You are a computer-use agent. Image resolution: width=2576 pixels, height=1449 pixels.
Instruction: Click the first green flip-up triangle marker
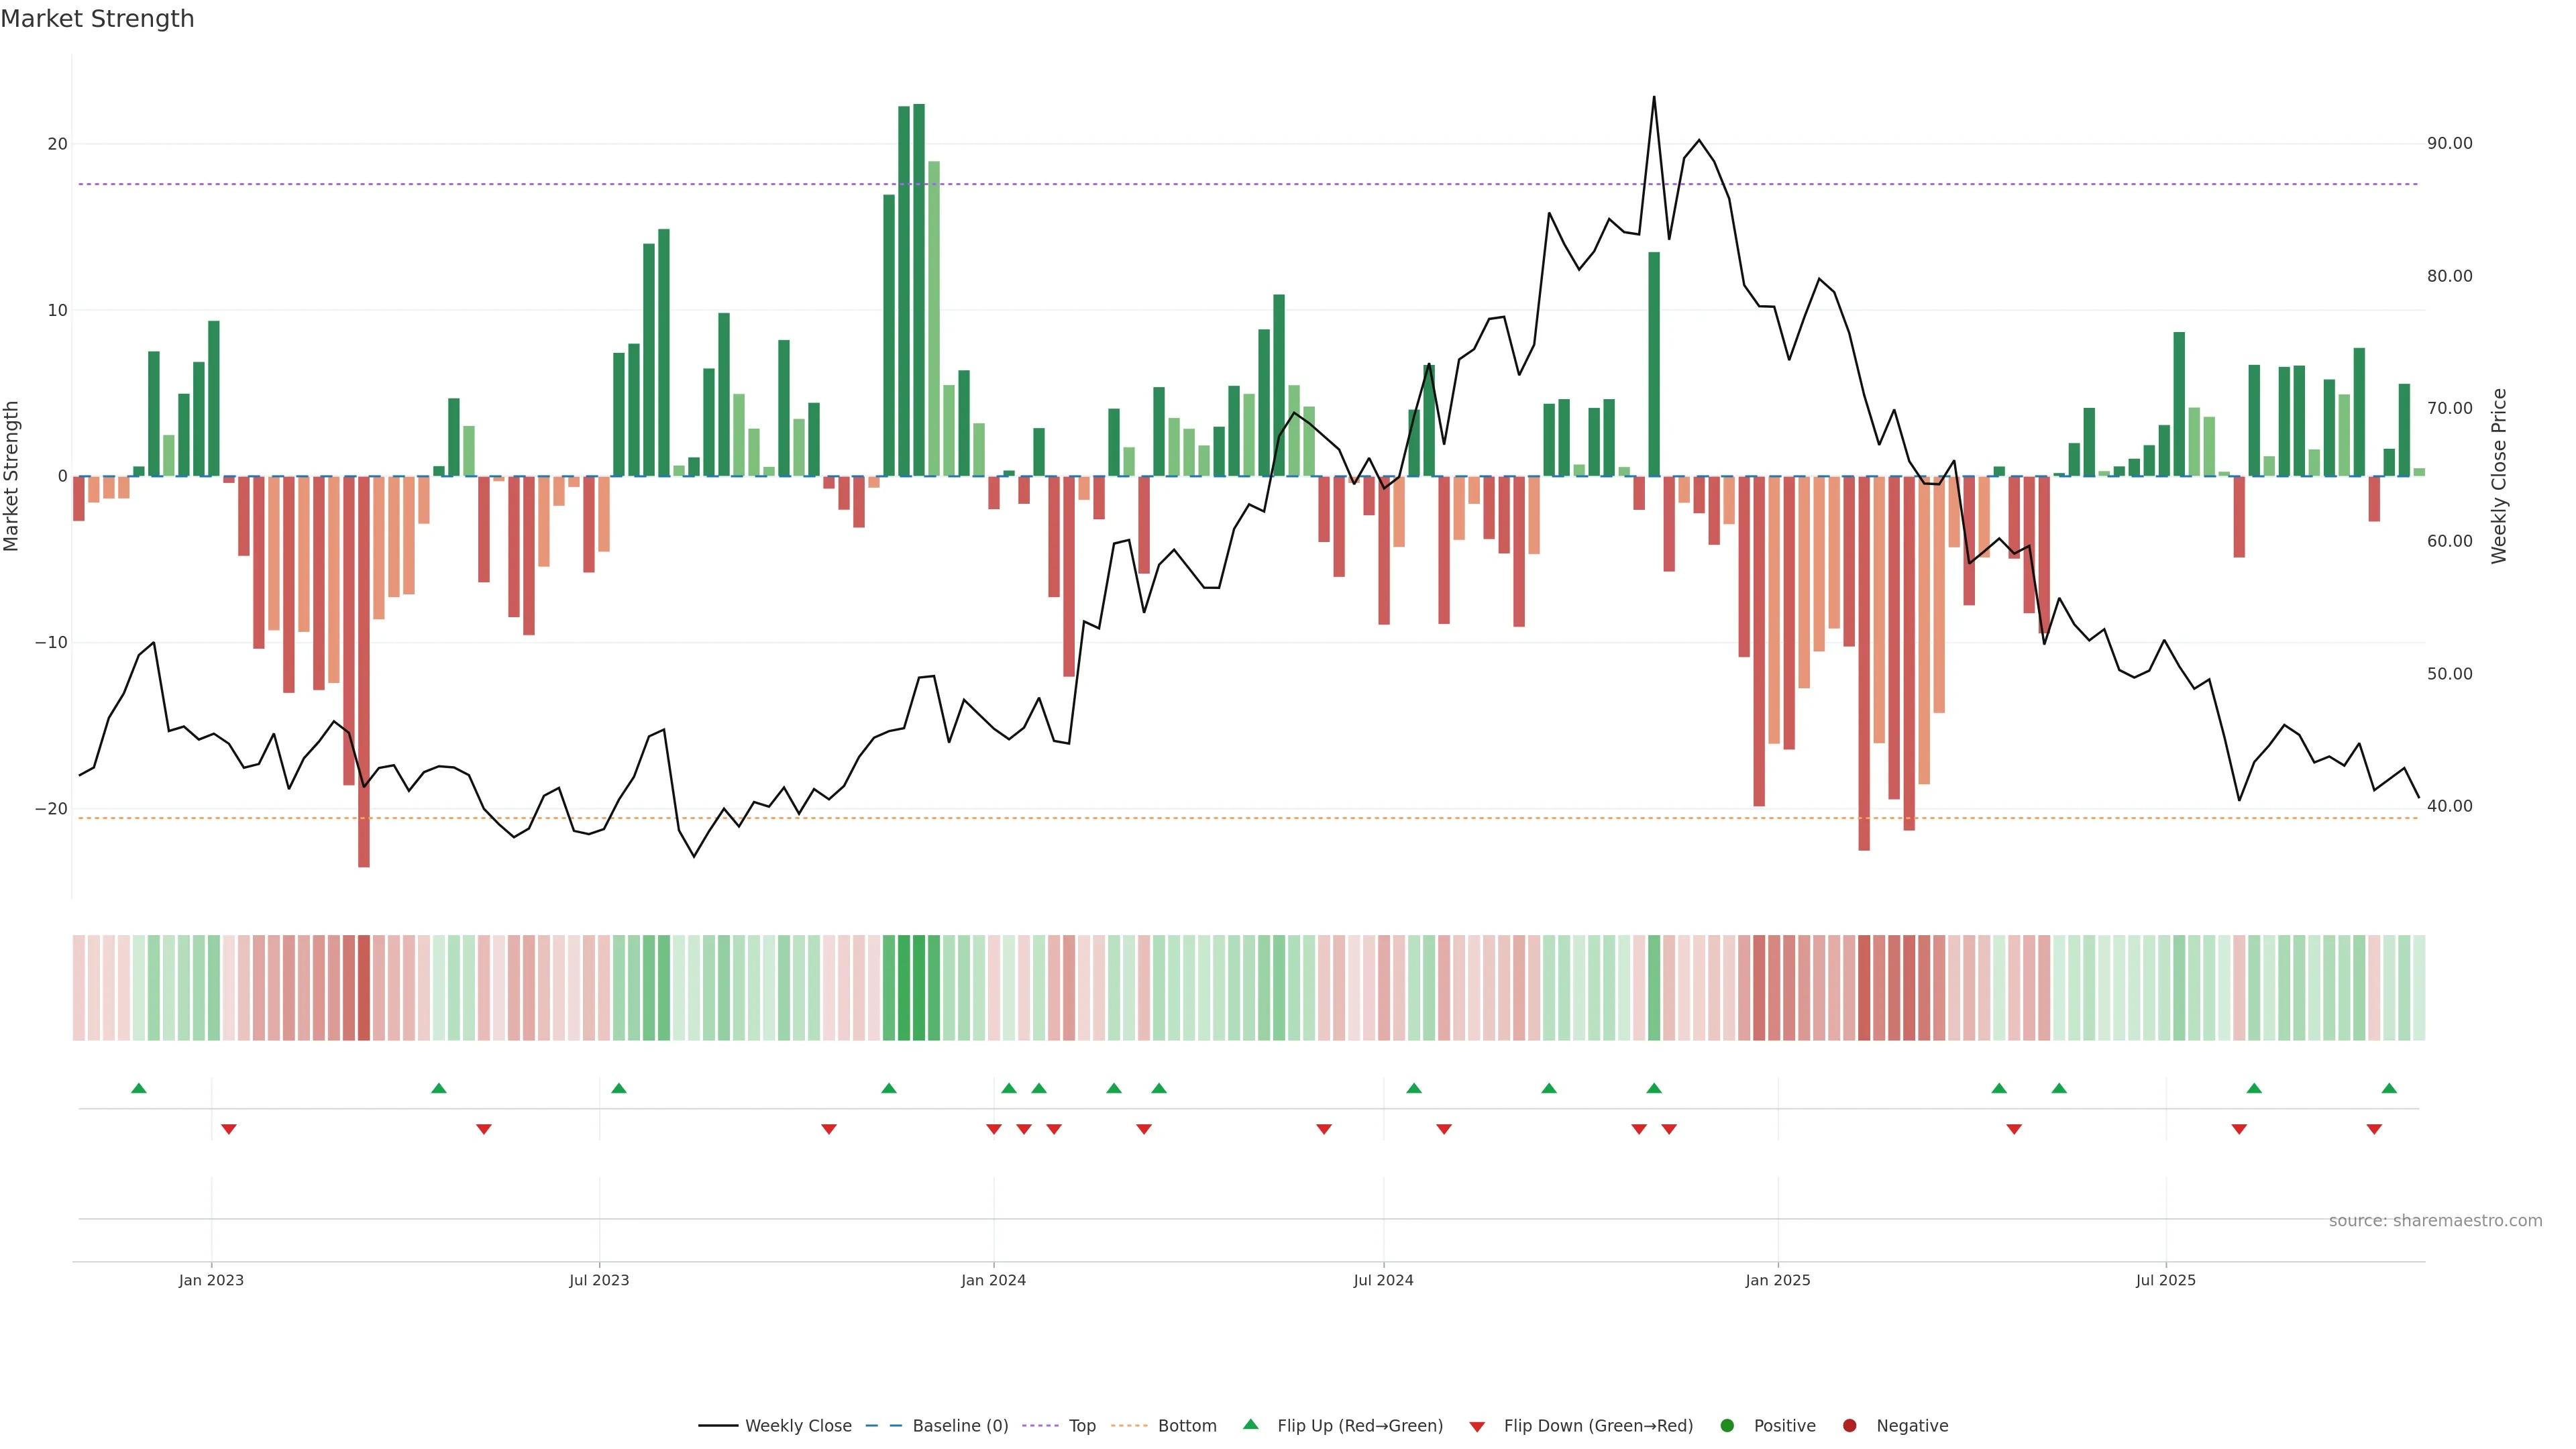coord(139,1088)
